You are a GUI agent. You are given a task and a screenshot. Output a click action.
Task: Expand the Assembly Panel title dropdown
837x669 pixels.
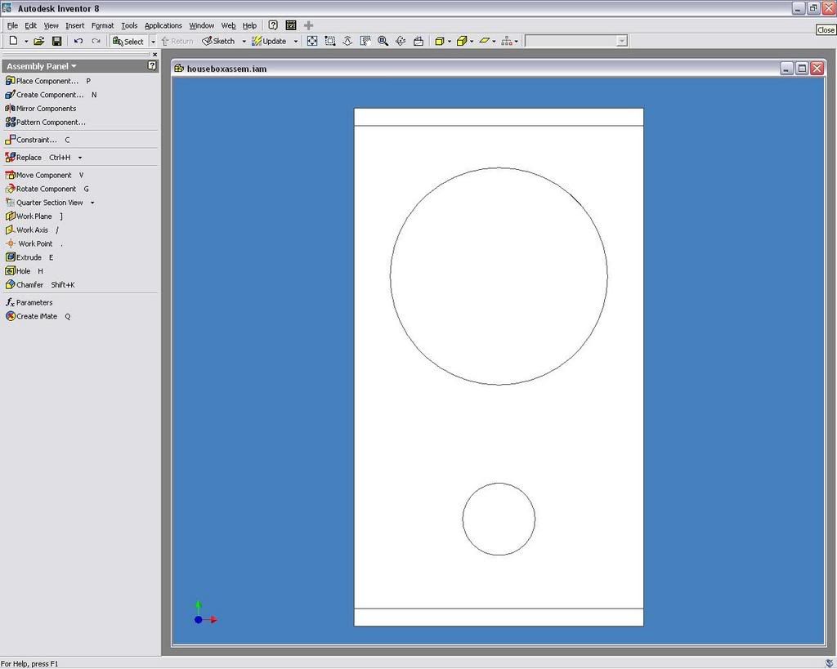coord(74,66)
